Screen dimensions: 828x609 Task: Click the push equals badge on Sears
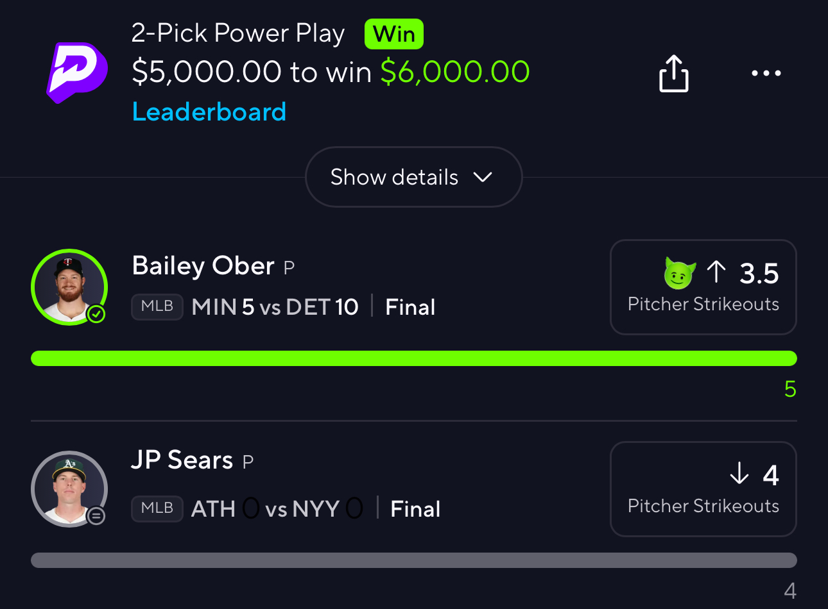96,516
